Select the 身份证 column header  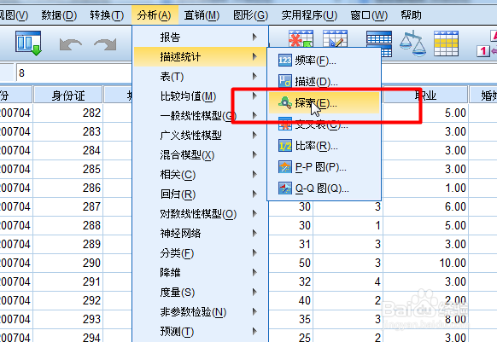[68, 95]
